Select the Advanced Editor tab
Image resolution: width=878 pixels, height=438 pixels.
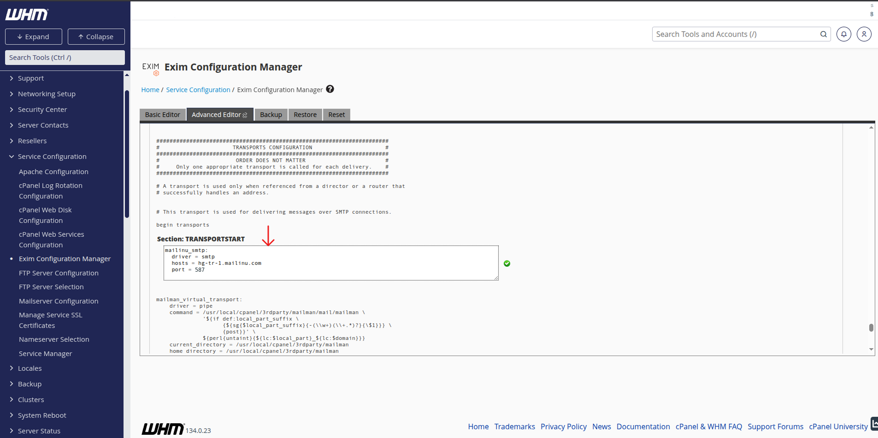point(220,115)
